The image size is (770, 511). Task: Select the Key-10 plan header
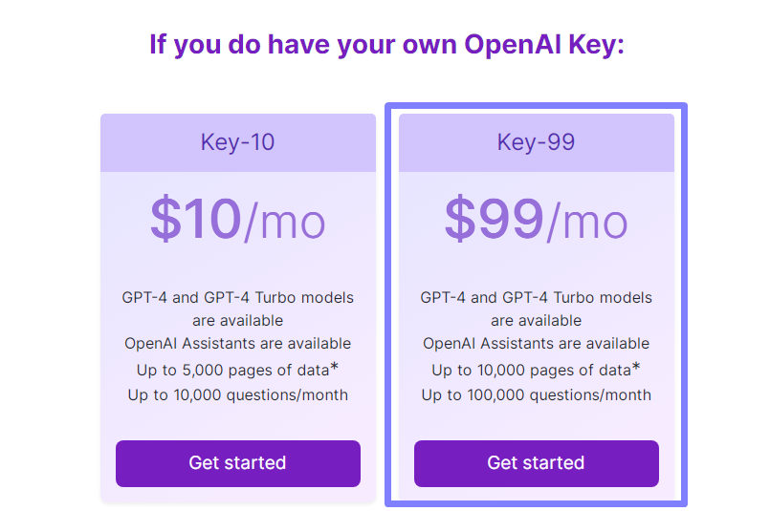click(237, 142)
